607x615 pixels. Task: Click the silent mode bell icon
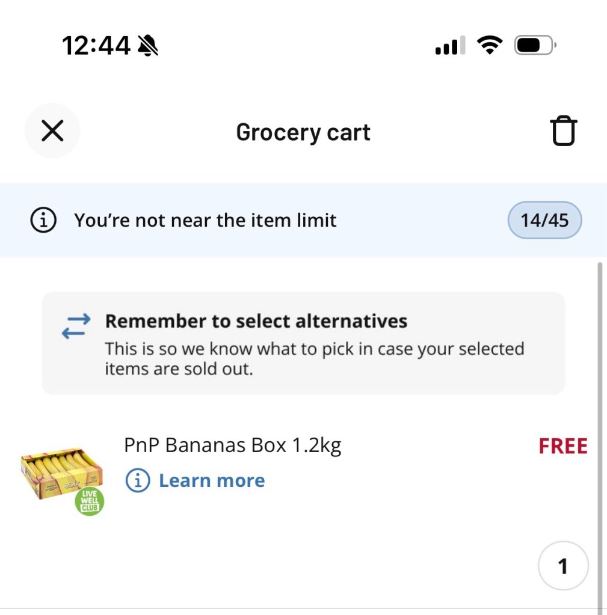pos(148,46)
